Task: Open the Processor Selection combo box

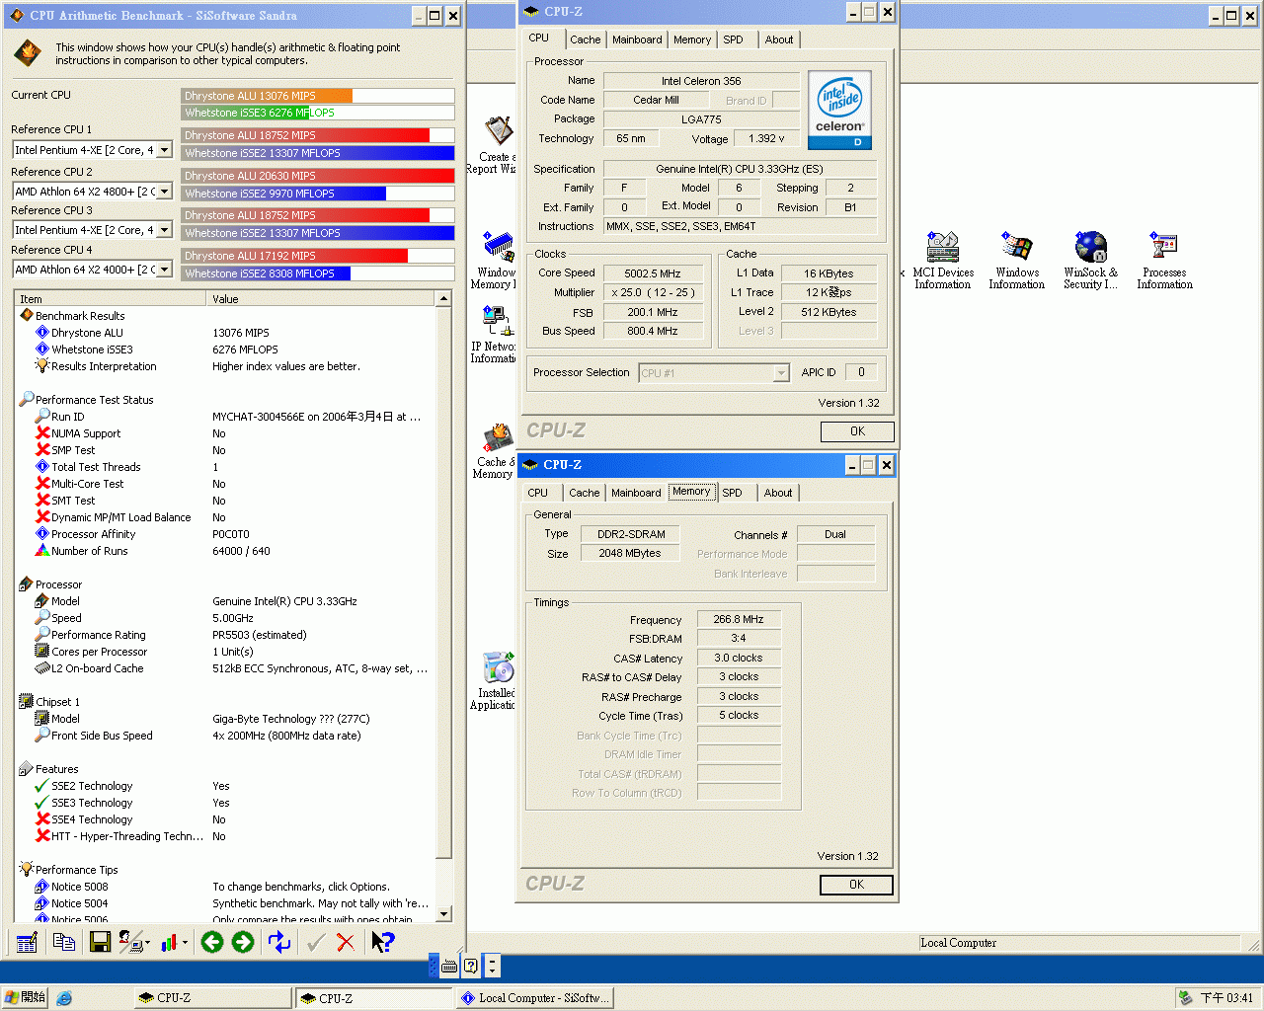Action: click(714, 373)
